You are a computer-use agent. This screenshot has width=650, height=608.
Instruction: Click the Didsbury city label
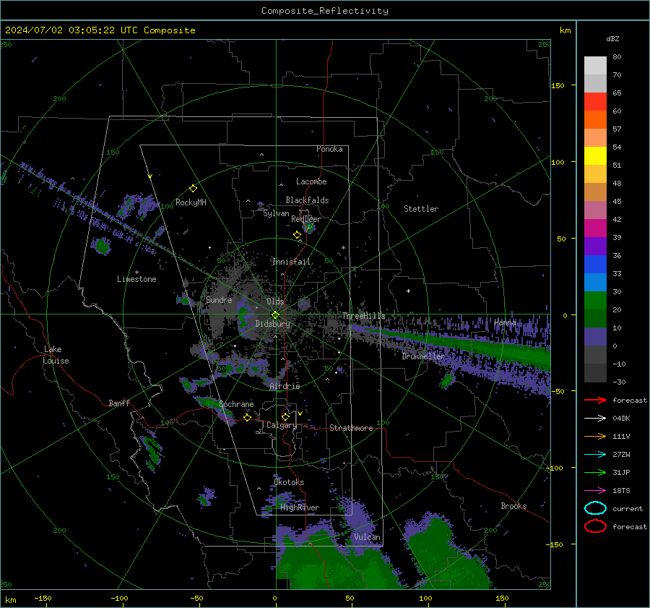point(273,324)
